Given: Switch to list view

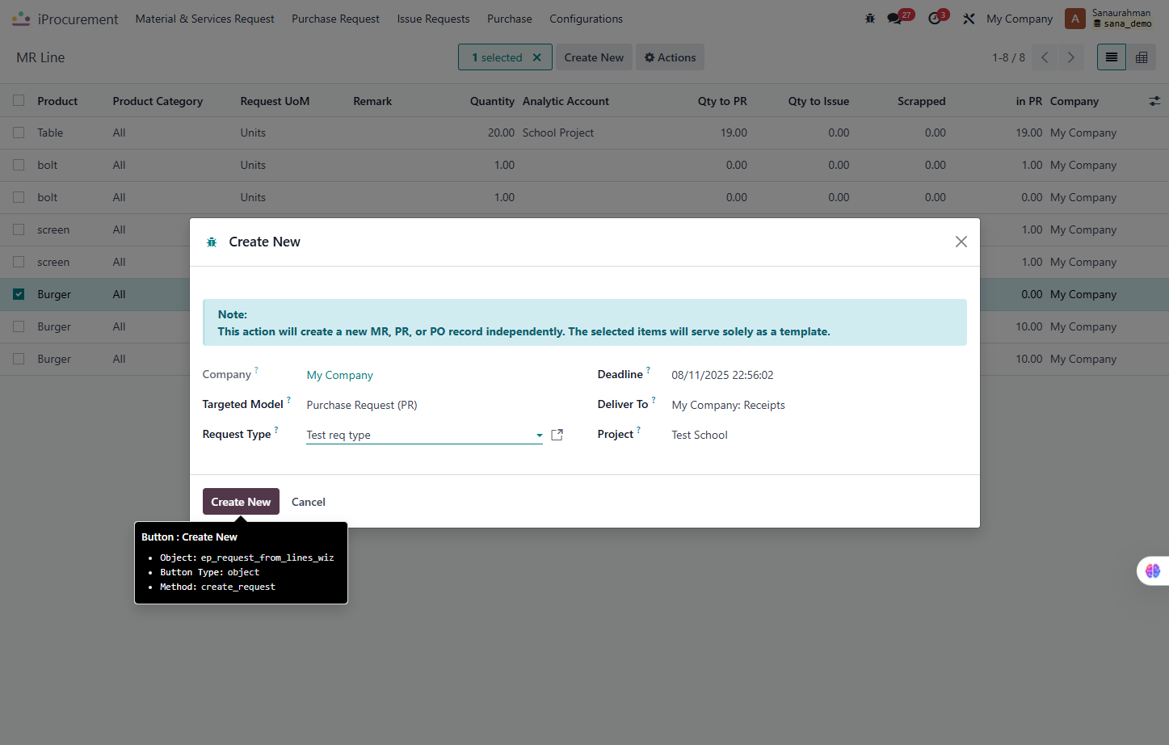Looking at the screenshot, I should (x=1112, y=57).
